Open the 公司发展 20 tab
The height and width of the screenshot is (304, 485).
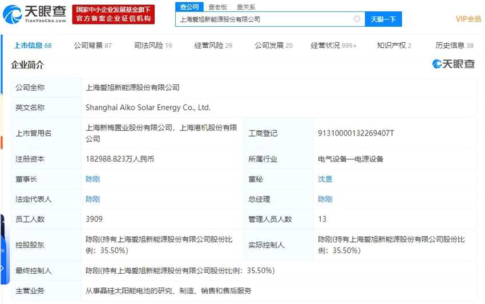[273, 46]
